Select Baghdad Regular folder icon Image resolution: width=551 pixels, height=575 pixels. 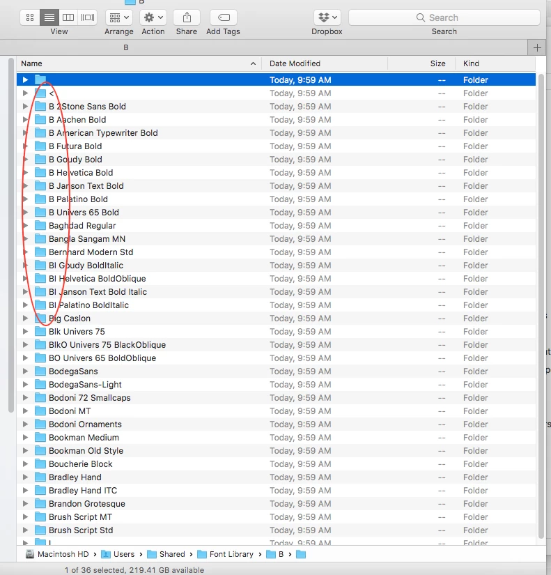click(x=40, y=226)
